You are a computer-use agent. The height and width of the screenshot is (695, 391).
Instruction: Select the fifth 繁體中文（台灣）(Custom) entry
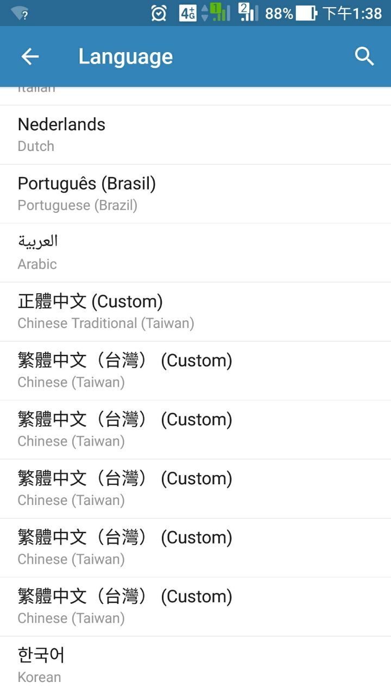pos(195,606)
